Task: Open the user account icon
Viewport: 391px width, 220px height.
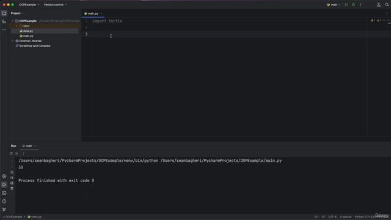Action: 379,5
